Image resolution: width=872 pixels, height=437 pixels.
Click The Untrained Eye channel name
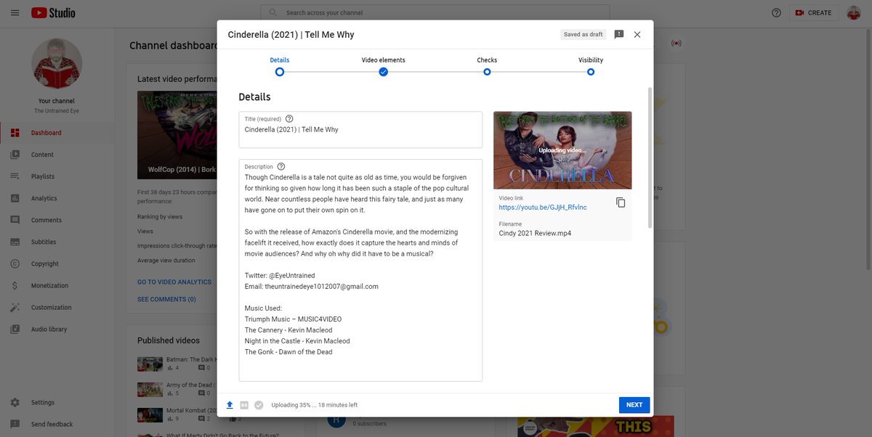[x=57, y=111]
